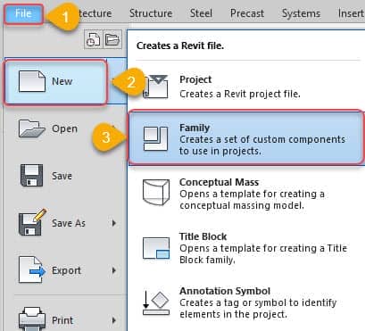Image resolution: width=365 pixels, height=331 pixels.
Task: Open the Steel ribbon tab
Action: click(201, 13)
